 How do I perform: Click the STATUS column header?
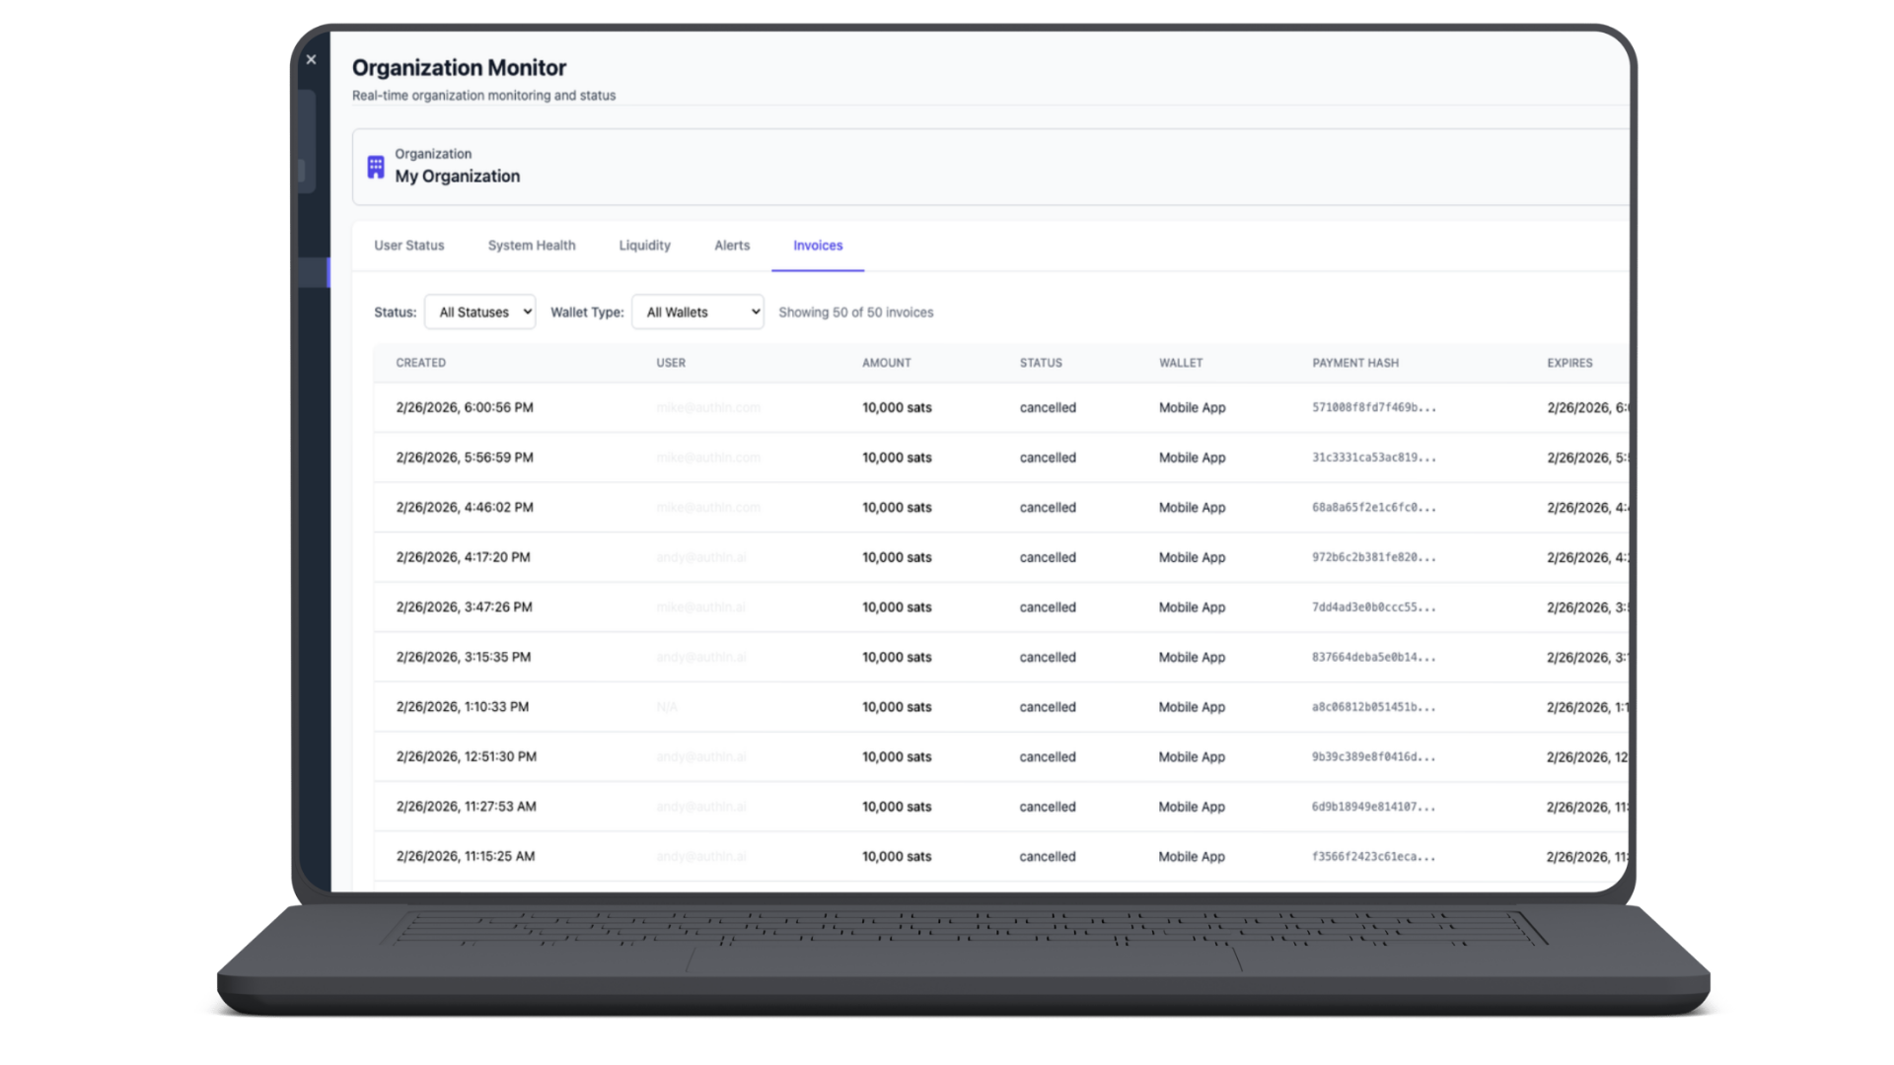tap(1041, 363)
